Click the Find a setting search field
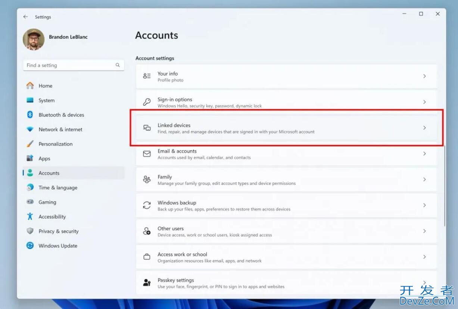 click(x=74, y=65)
